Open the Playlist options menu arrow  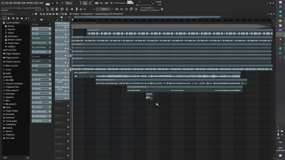coord(33,14)
